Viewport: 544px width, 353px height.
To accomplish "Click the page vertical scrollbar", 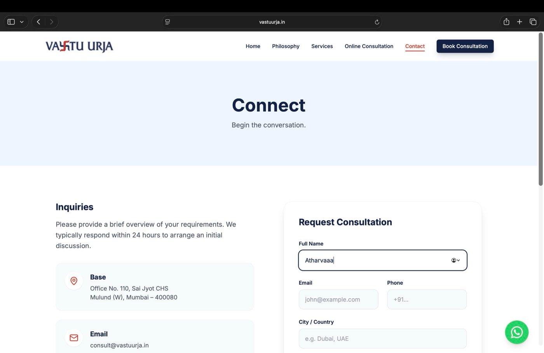I will pyautogui.click(x=541, y=109).
